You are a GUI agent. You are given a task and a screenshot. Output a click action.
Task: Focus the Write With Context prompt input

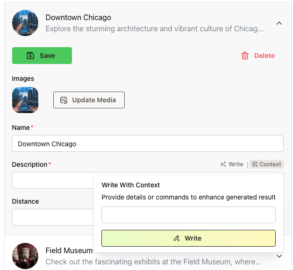[188, 215]
